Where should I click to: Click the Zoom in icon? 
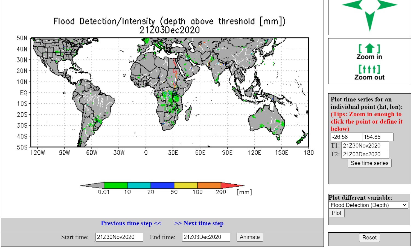[x=369, y=52]
